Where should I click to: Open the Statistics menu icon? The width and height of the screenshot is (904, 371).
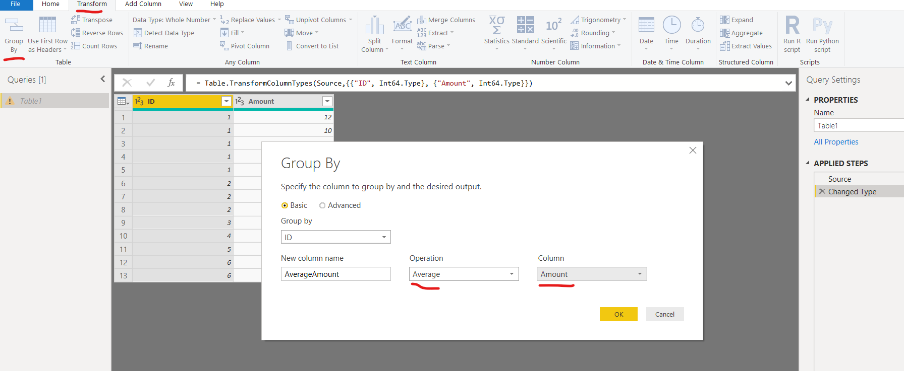497,25
